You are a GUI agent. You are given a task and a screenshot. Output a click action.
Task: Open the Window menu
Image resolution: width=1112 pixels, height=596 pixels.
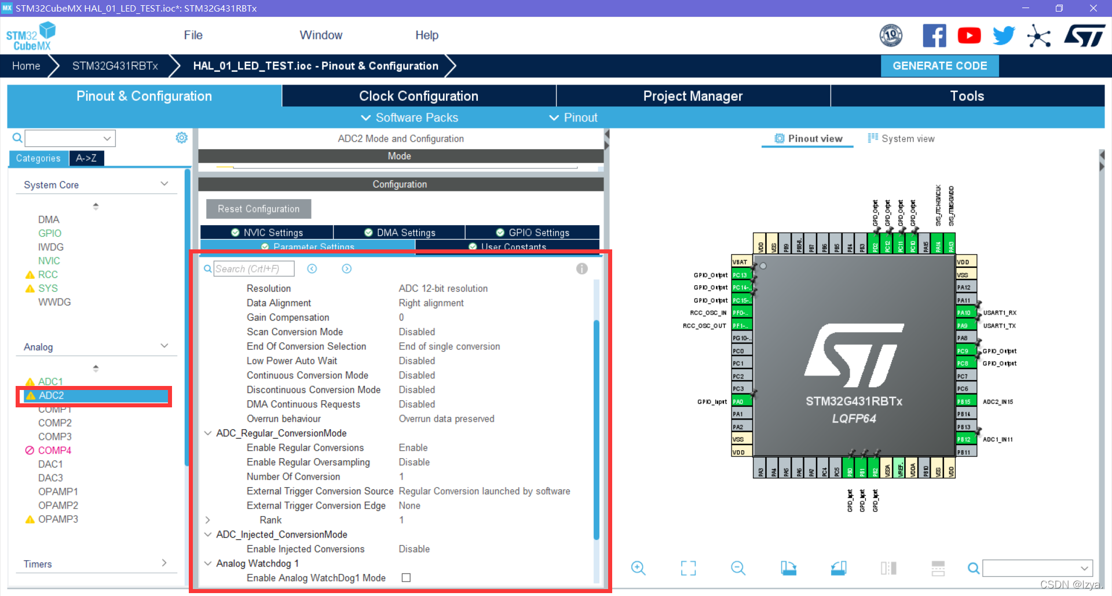321,35
